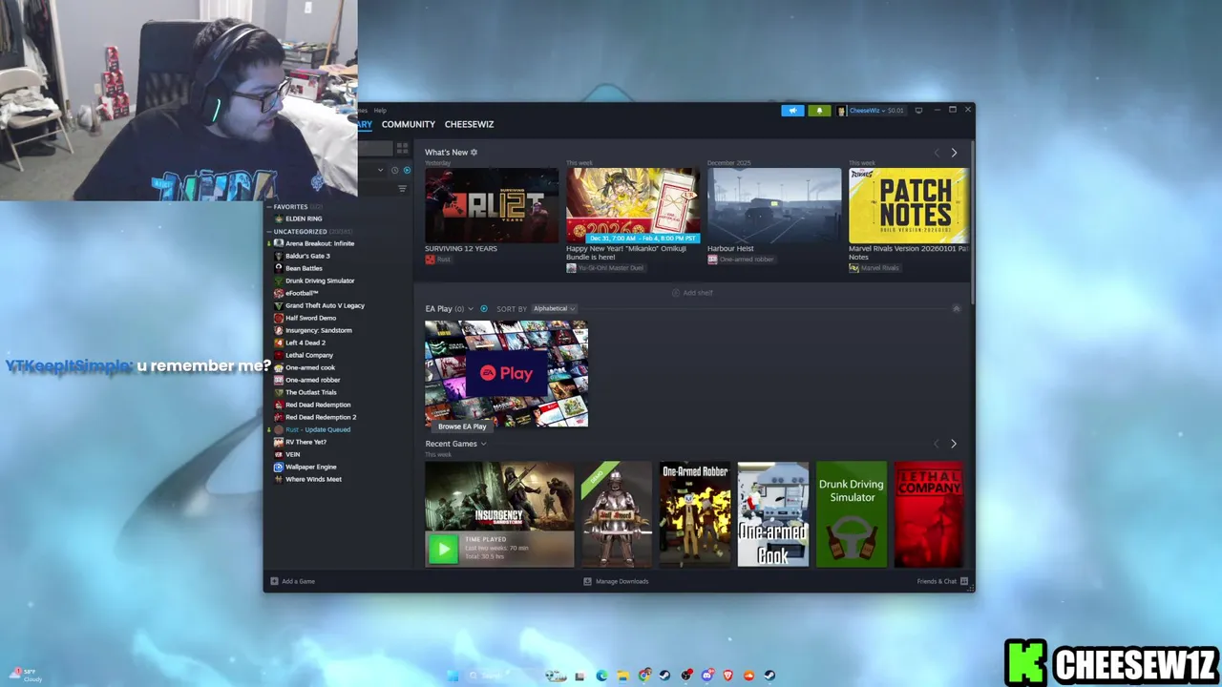This screenshot has width=1222, height=687.
Task: Select Insurgency: Sandstorm in sidebar list
Action: click(318, 330)
